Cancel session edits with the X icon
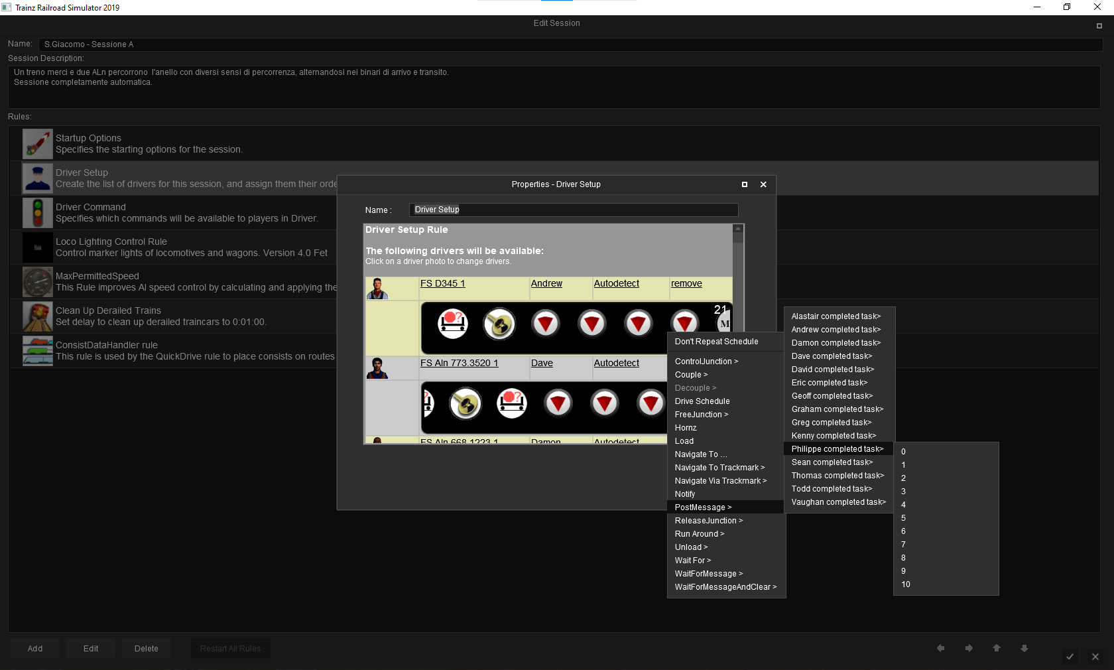Image resolution: width=1114 pixels, height=670 pixels. pyautogui.click(x=1095, y=657)
